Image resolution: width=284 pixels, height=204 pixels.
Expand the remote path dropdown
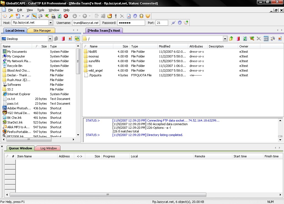point(225,39)
